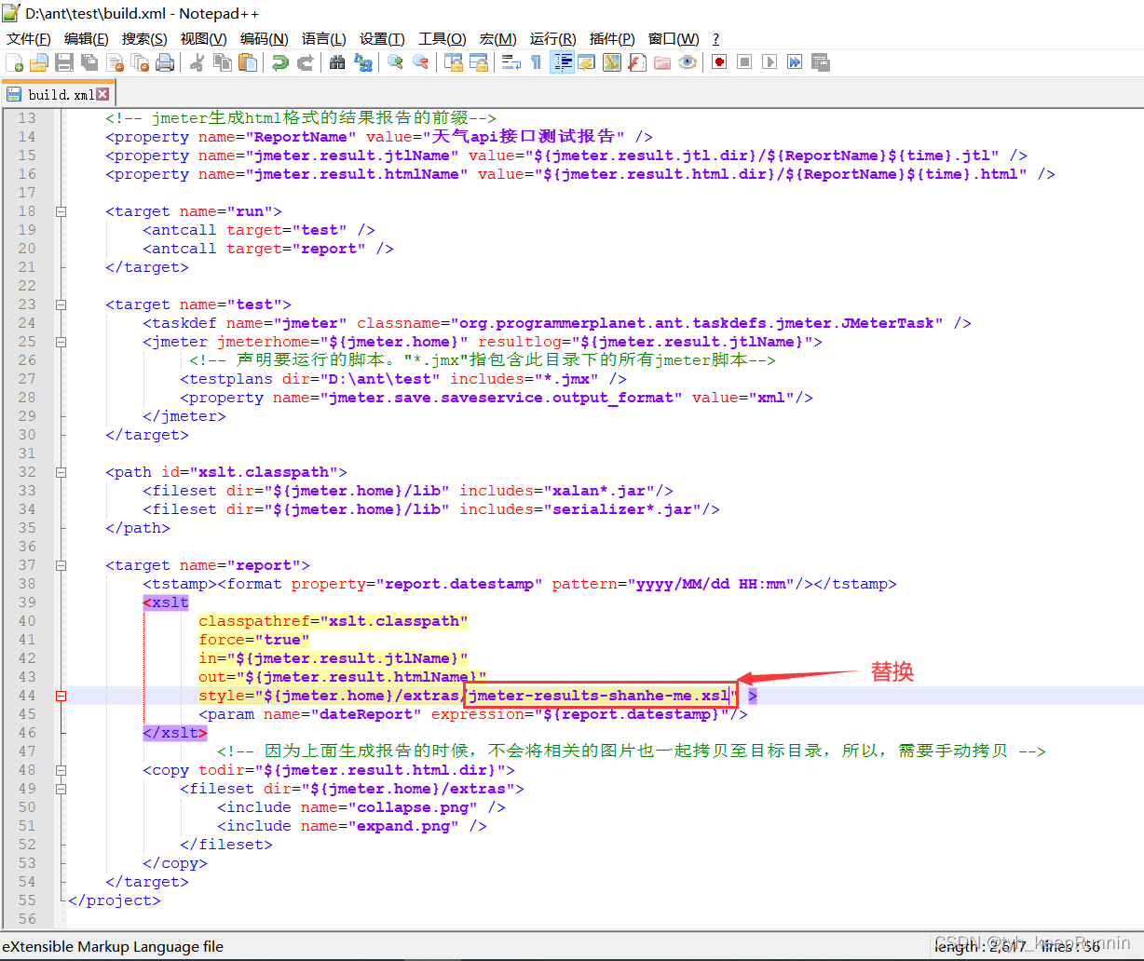
Task: Open the 编辑(E) menu
Action: pyautogui.click(x=87, y=38)
